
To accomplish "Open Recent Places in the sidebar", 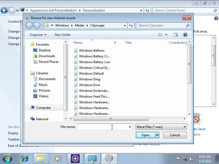I will click(49, 62).
